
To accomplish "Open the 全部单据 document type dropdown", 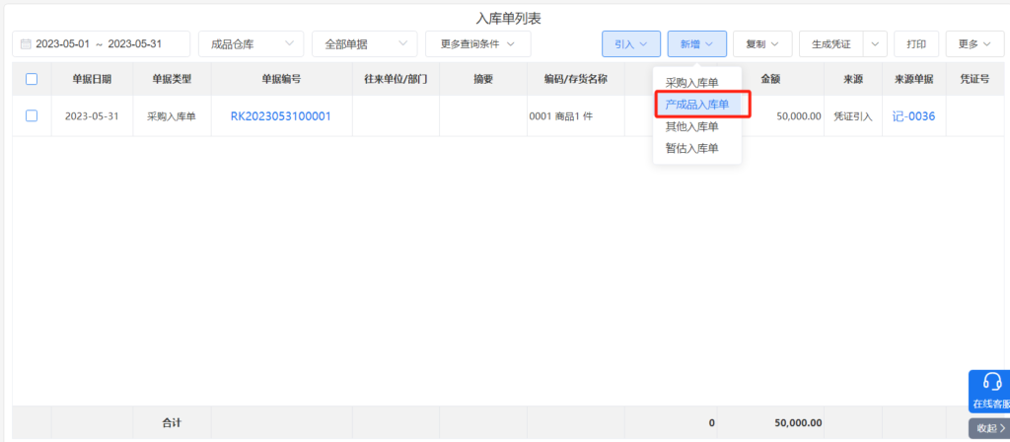I will click(x=365, y=43).
